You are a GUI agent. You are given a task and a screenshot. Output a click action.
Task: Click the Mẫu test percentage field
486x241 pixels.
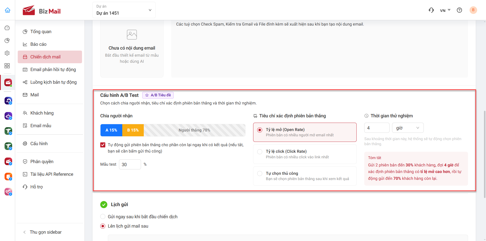pyautogui.click(x=130, y=164)
